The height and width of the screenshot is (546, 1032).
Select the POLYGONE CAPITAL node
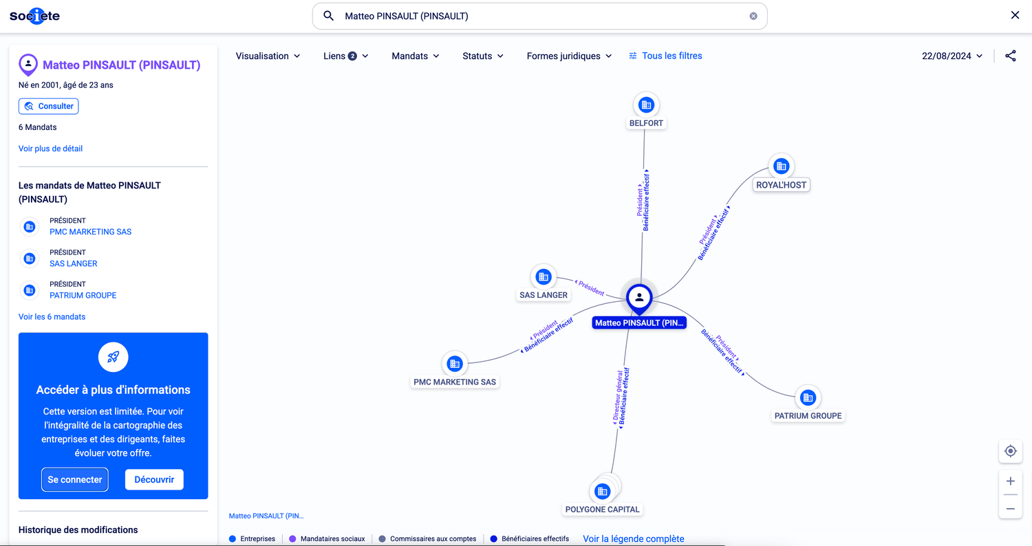point(603,491)
